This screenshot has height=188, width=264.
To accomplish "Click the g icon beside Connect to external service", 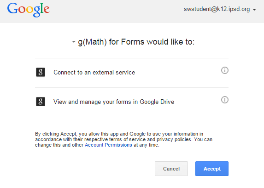I will tap(41, 72).
